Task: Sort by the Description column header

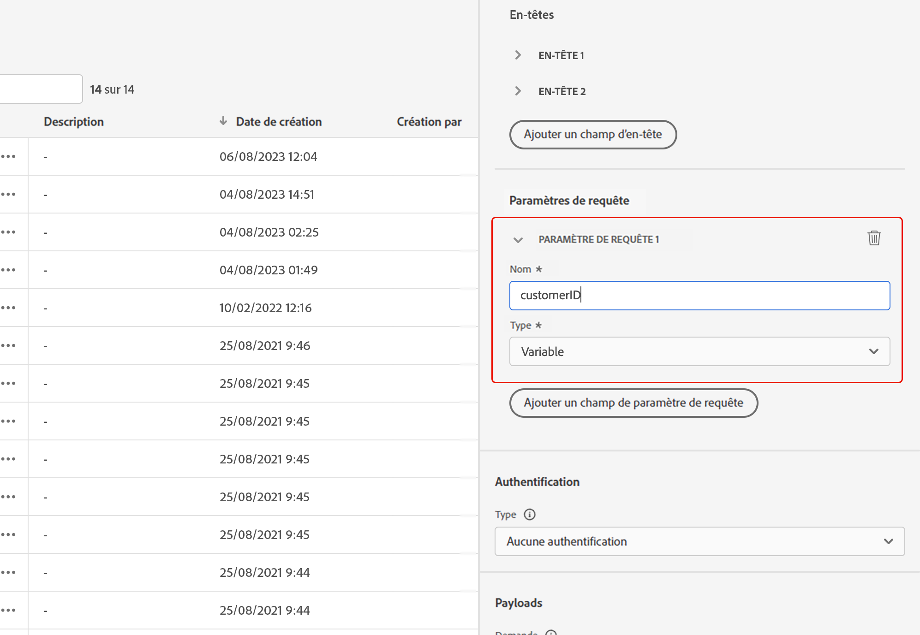Action: (74, 122)
